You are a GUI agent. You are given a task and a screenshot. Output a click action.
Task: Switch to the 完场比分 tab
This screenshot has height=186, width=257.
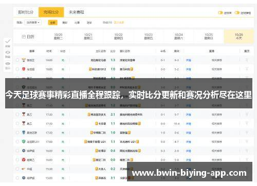click(x=51, y=12)
